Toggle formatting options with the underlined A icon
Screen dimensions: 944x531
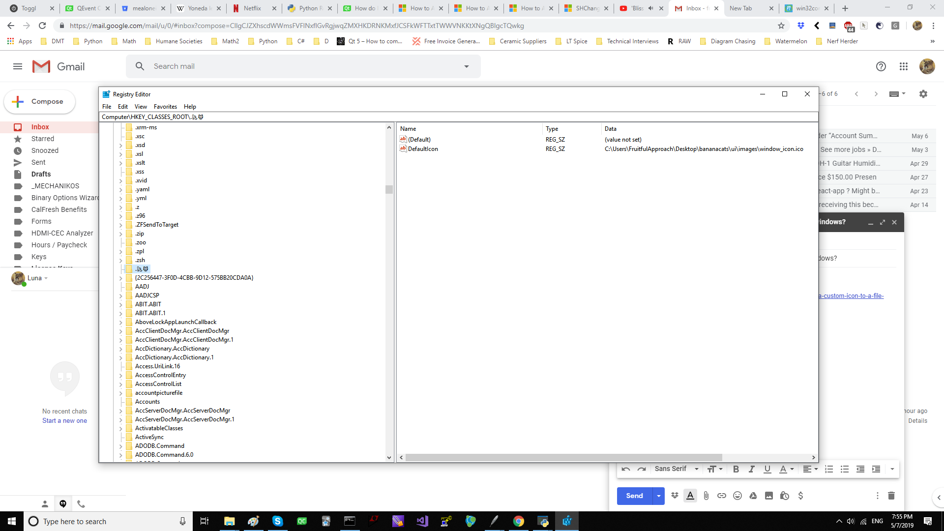coord(690,496)
